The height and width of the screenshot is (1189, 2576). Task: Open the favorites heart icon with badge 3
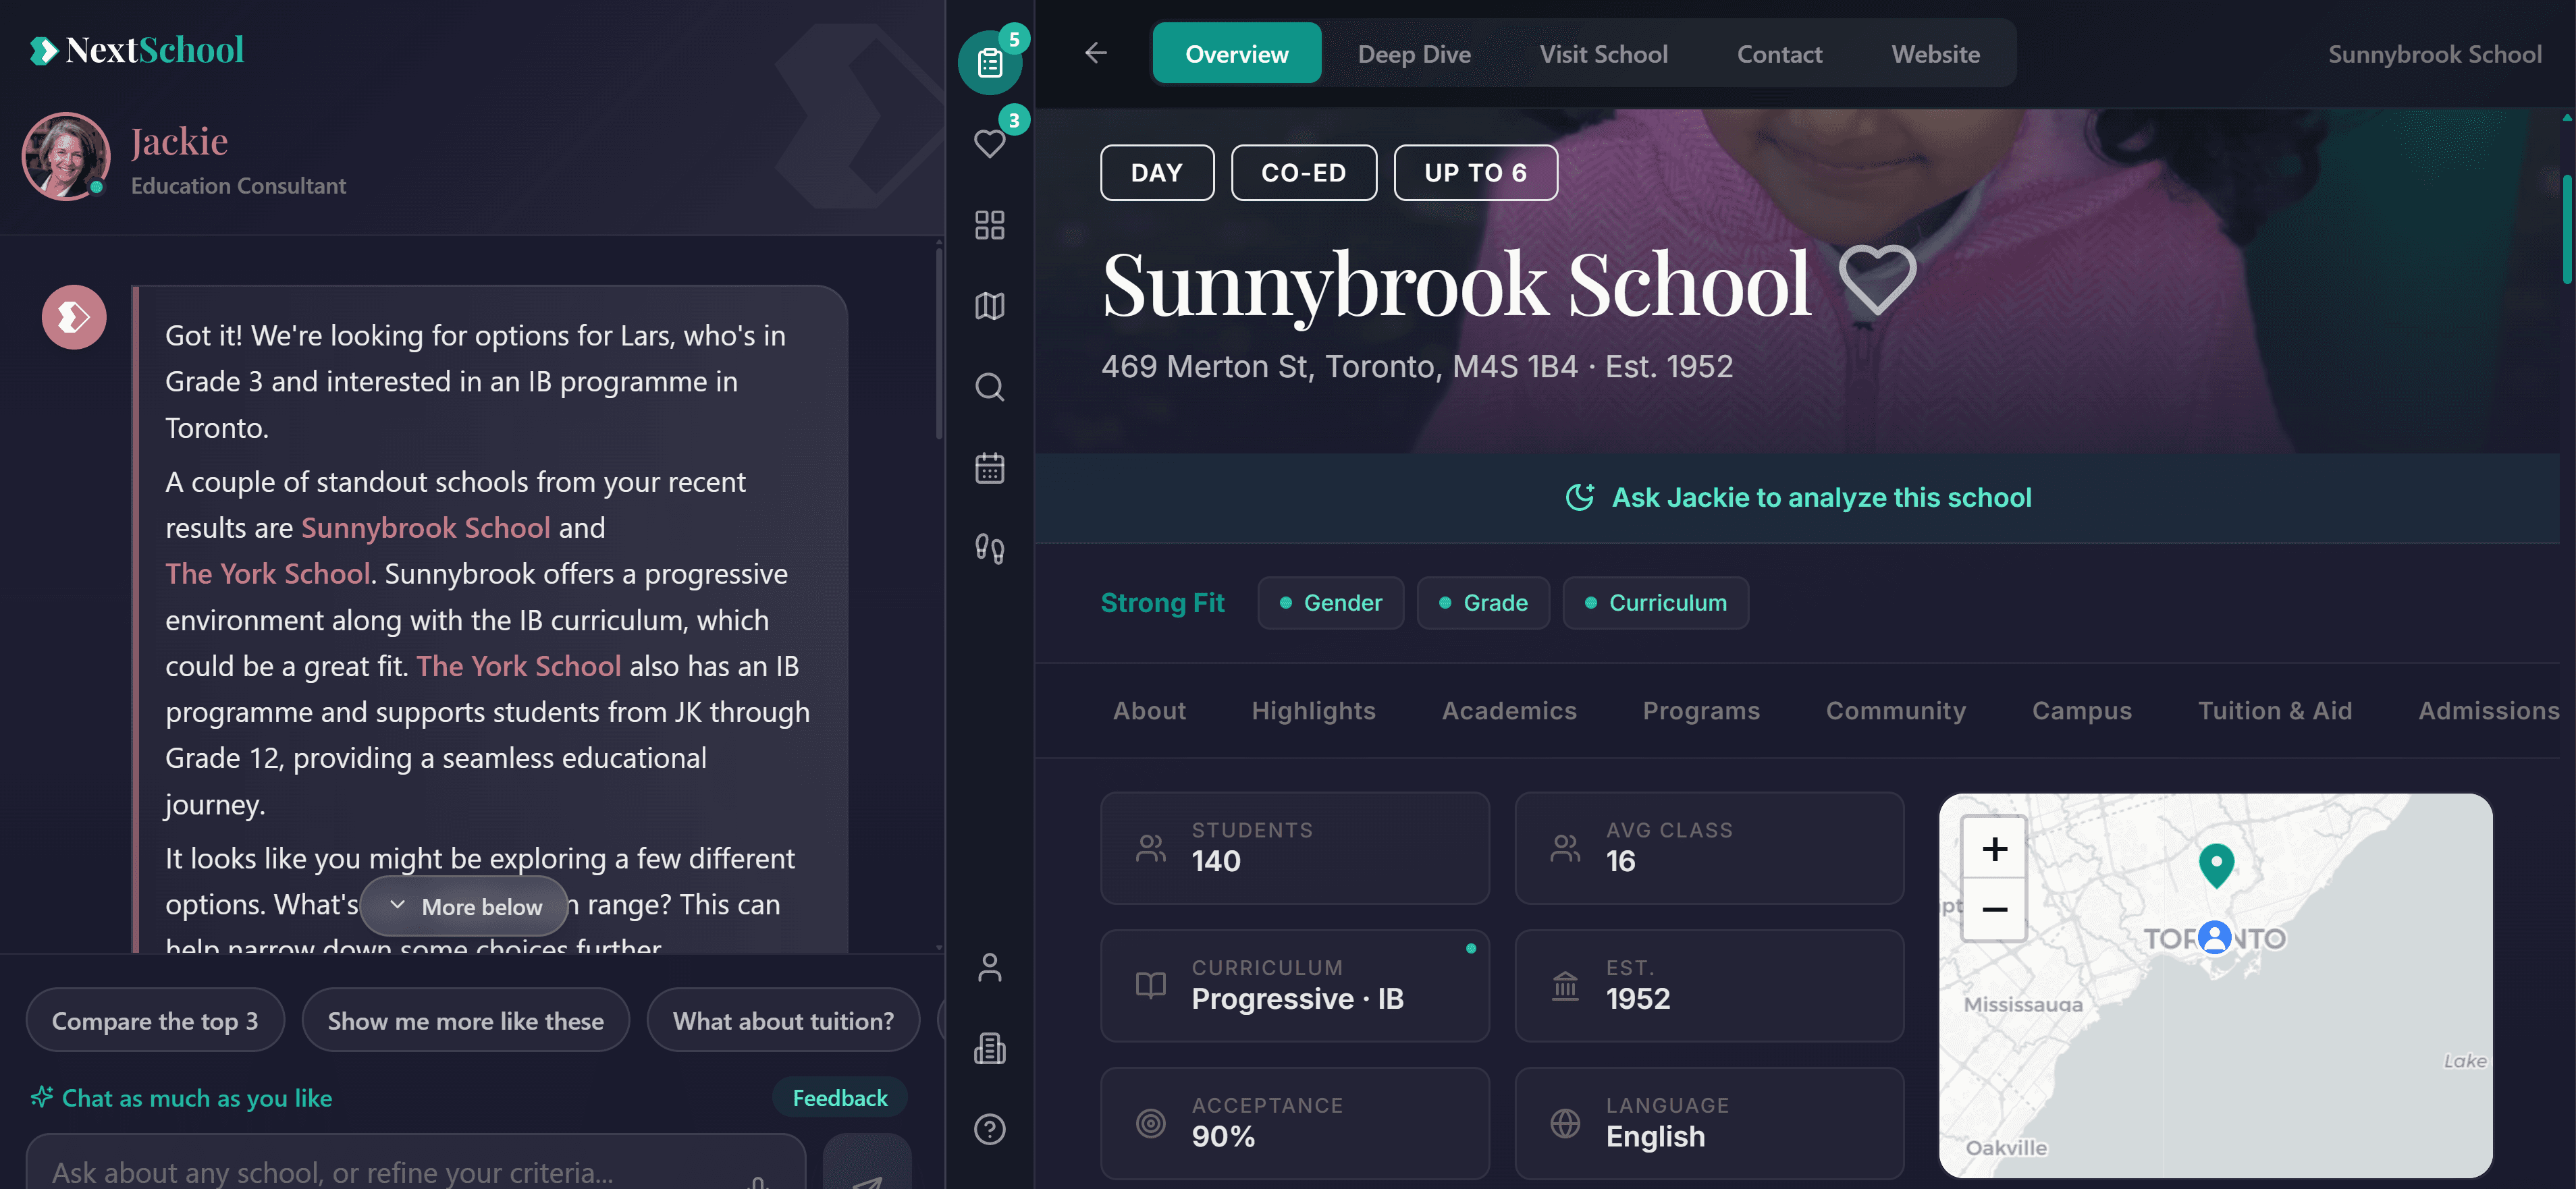coord(989,144)
